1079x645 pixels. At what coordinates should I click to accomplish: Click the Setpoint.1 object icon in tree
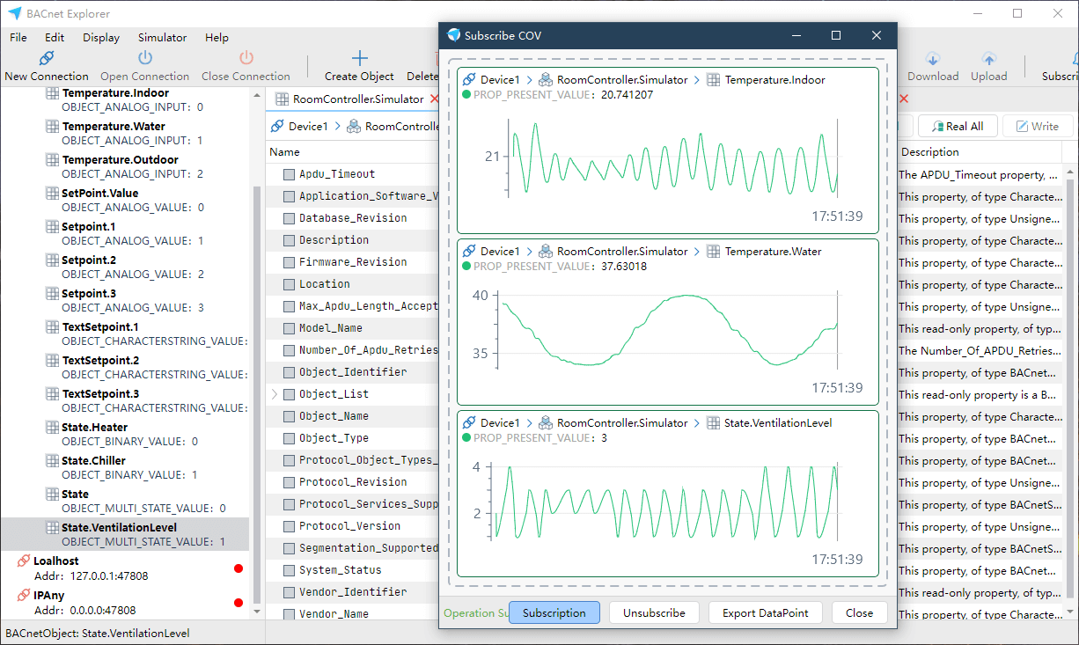click(53, 227)
